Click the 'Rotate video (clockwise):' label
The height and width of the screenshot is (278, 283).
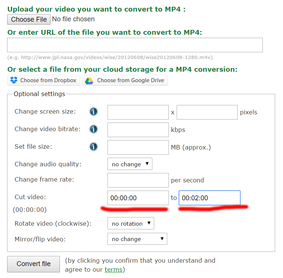53,223
